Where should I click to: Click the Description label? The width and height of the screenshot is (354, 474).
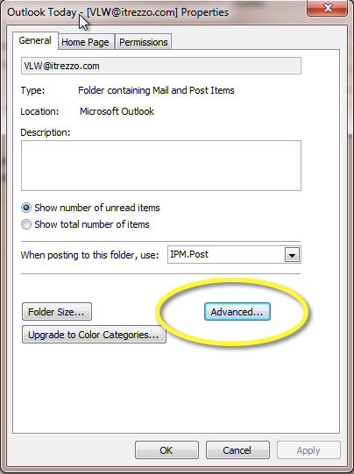coord(46,132)
